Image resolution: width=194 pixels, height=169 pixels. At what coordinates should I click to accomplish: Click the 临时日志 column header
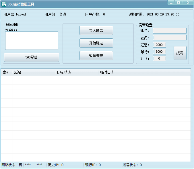click(x=144, y=72)
